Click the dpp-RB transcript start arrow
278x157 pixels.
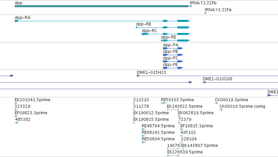137,27
